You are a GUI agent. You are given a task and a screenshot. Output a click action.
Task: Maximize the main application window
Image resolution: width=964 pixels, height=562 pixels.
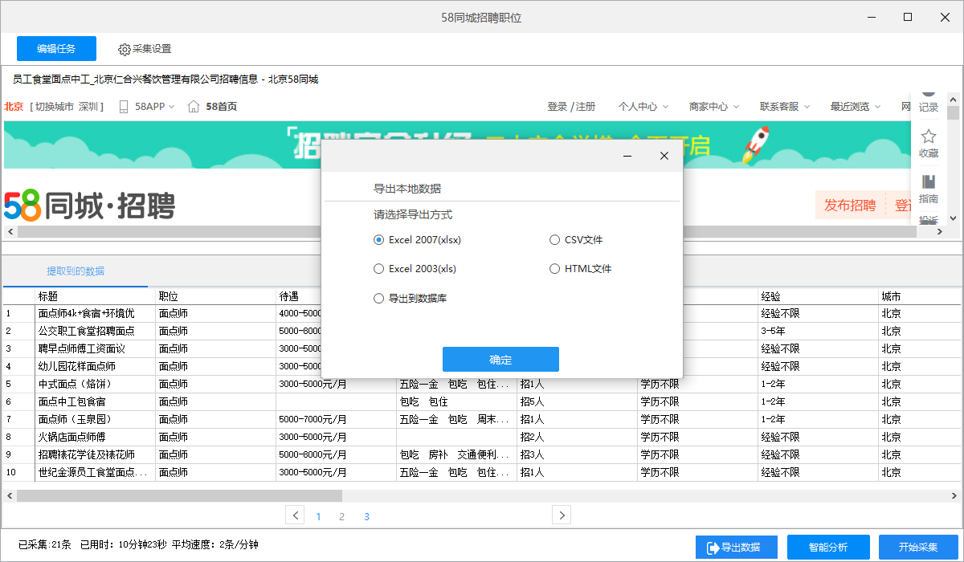(908, 17)
